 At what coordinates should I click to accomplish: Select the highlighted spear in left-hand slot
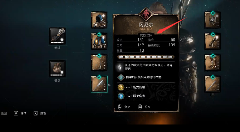point(99,84)
